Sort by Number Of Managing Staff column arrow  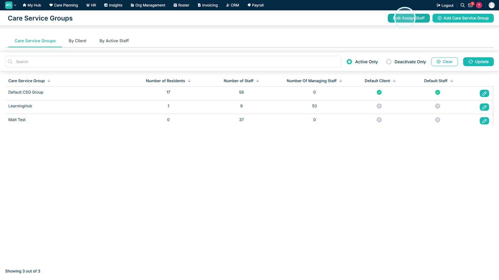point(341,81)
